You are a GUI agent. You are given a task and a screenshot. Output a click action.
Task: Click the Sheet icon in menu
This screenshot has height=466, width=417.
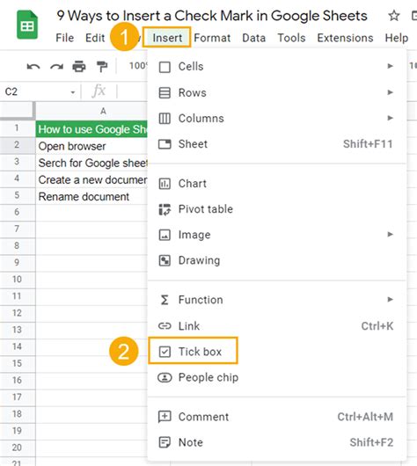tap(165, 144)
